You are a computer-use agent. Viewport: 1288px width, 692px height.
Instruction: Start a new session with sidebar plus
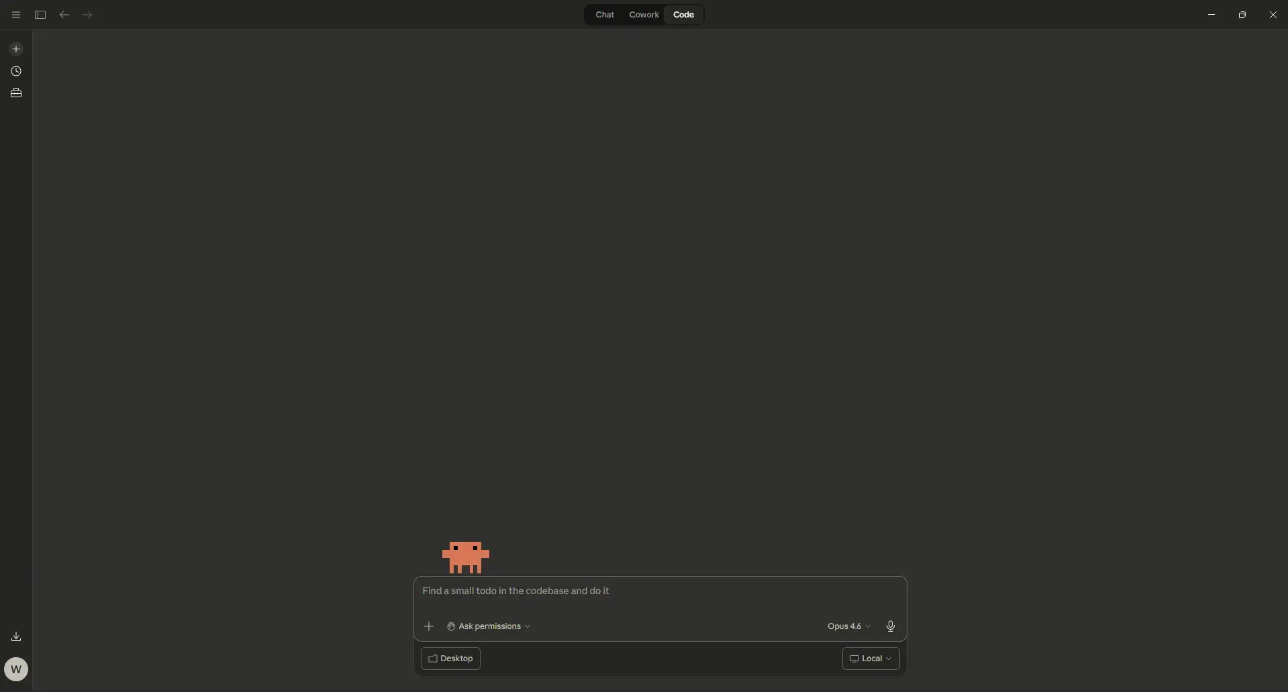pyautogui.click(x=16, y=49)
